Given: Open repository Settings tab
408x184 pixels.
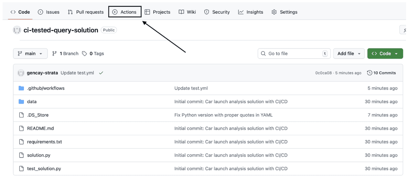Looking at the screenshot, I should 285,12.
